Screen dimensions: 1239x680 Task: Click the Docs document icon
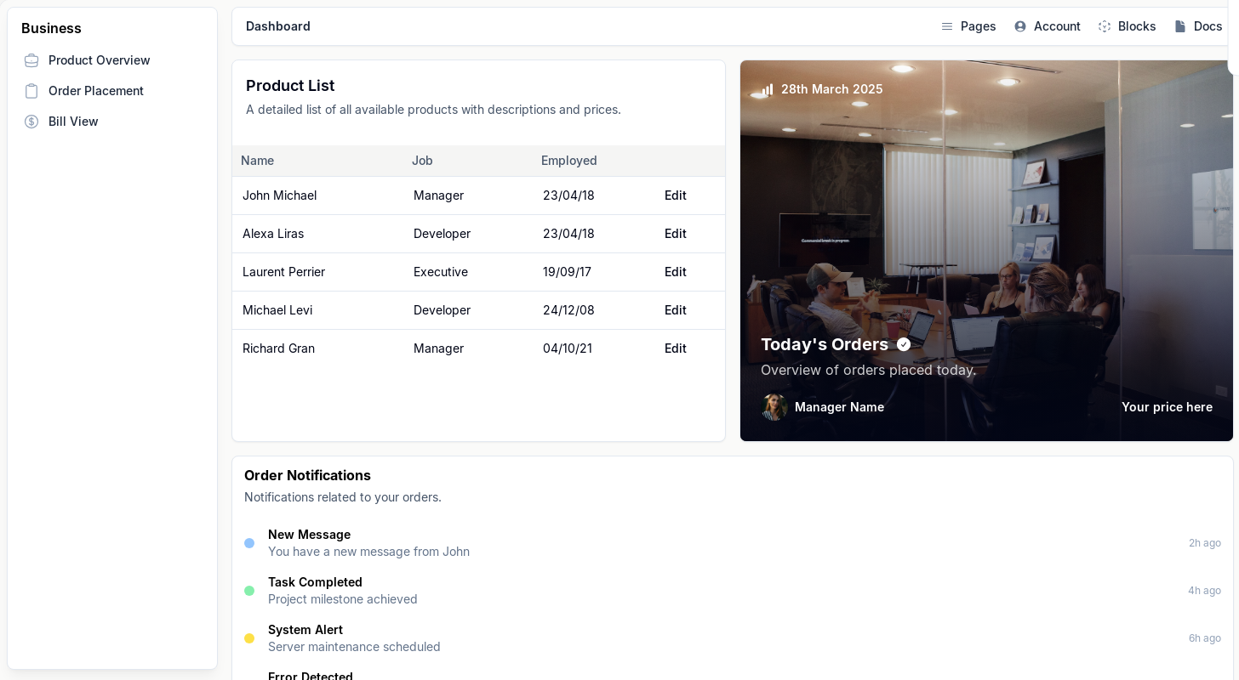pyautogui.click(x=1180, y=26)
